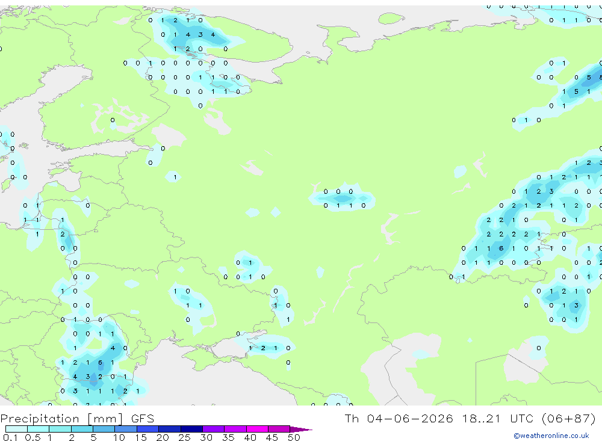Click the legend label '40'
Image resolution: width=602 pixels, height=441 pixels.
[x=250, y=437]
